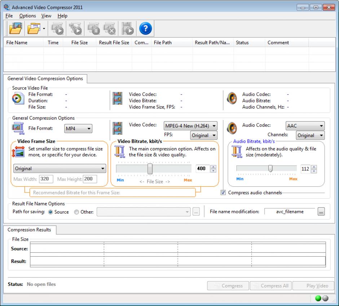Click the Video Bitrate slider thumb
Image resolution: width=339 pixels, height=306 pixels.
tap(150, 169)
